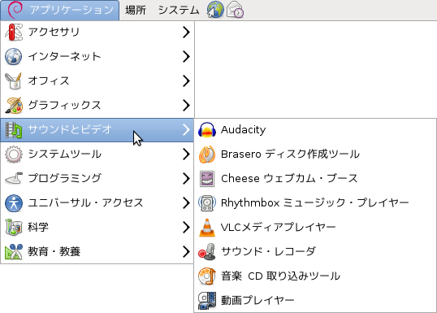The height and width of the screenshot is (313, 437).
Task: Expand 教育・教養 submenu arrow
Action: click(x=186, y=252)
